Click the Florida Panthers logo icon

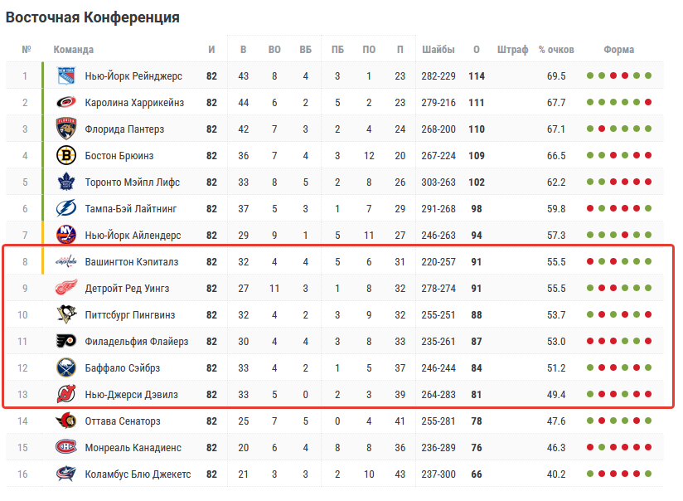click(x=66, y=129)
